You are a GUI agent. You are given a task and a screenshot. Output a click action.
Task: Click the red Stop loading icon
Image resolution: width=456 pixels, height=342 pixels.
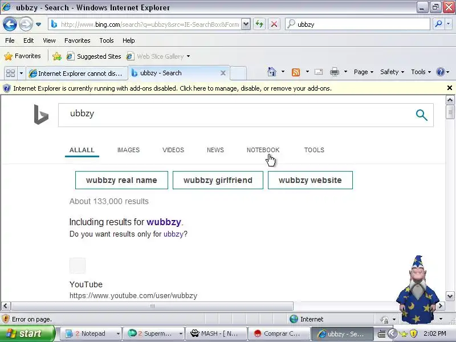[x=274, y=24]
